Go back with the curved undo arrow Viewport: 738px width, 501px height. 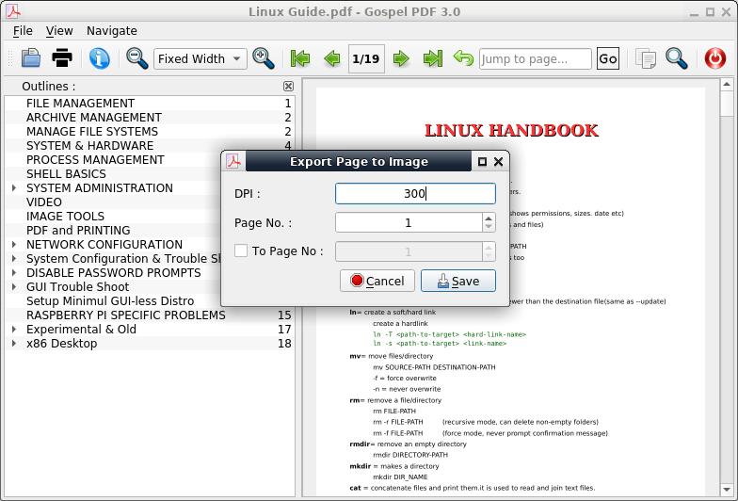[463, 58]
